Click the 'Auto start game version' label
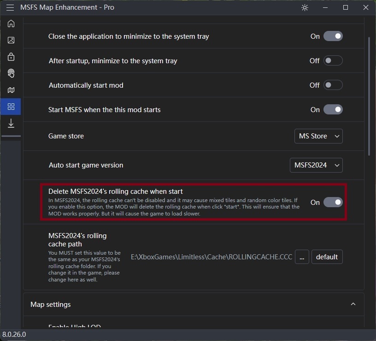 click(x=86, y=165)
